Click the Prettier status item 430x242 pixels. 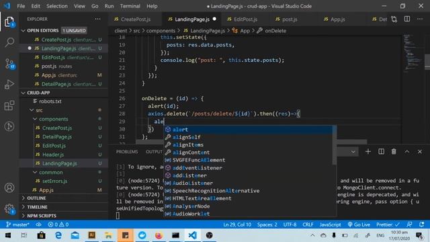388,225
